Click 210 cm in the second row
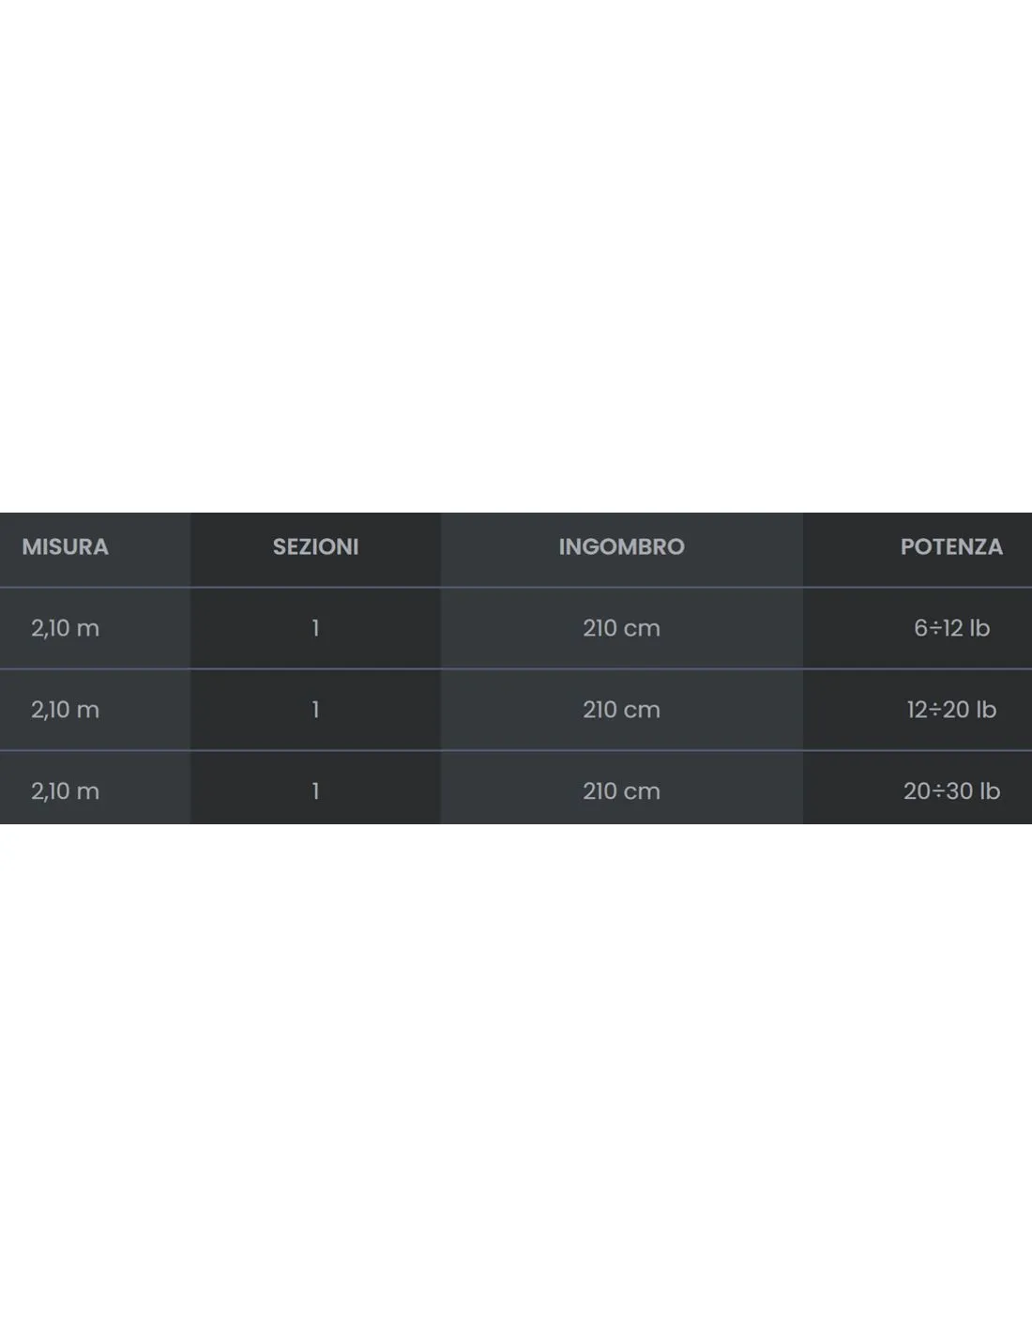This screenshot has height=1335, width=1032. (x=621, y=710)
